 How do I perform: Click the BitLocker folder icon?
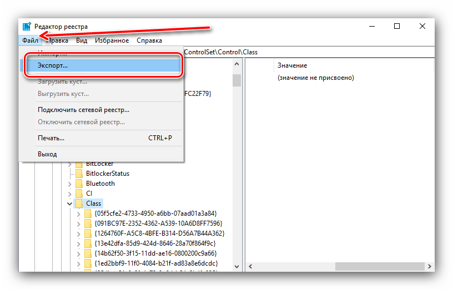click(78, 164)
